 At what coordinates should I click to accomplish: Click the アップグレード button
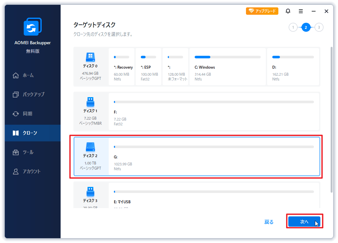[x=262, y=11]
